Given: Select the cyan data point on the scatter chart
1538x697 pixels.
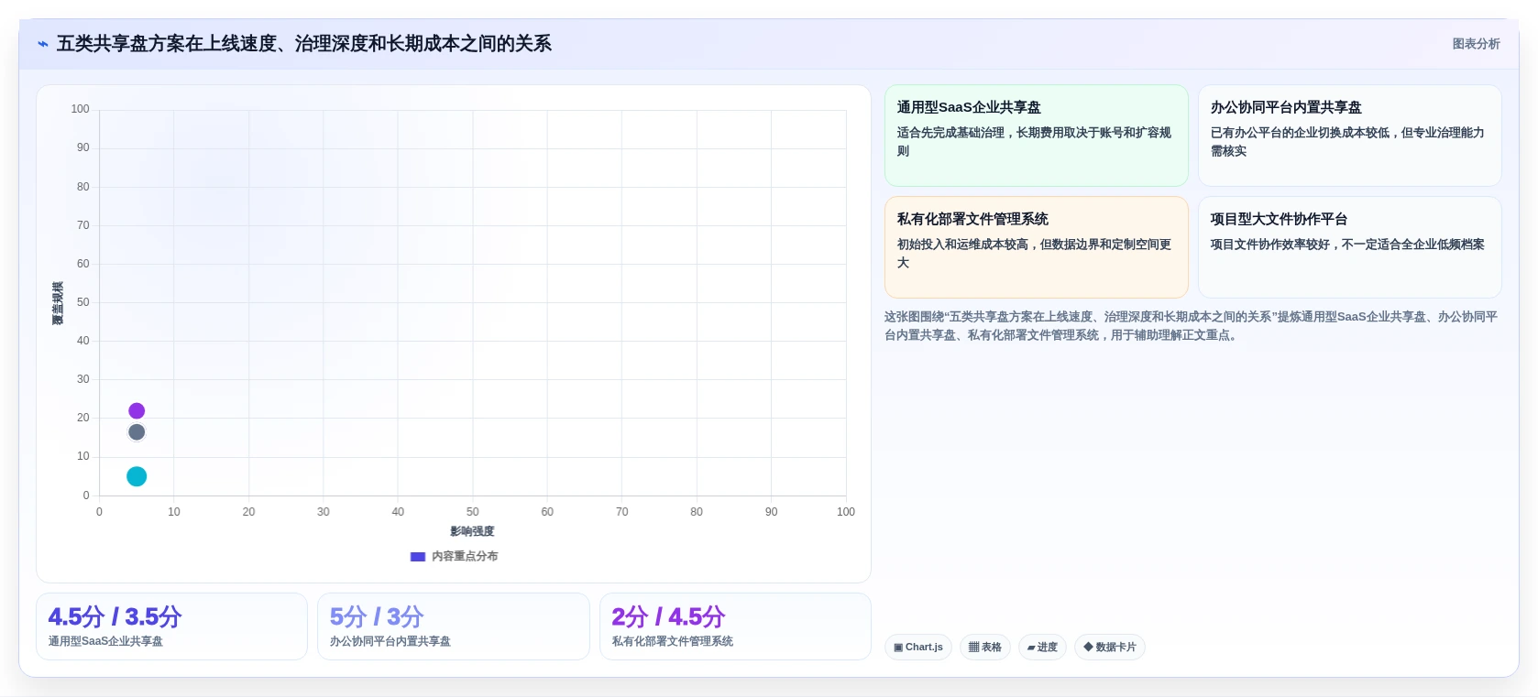Looking at the screenshot, I should 137,476.
